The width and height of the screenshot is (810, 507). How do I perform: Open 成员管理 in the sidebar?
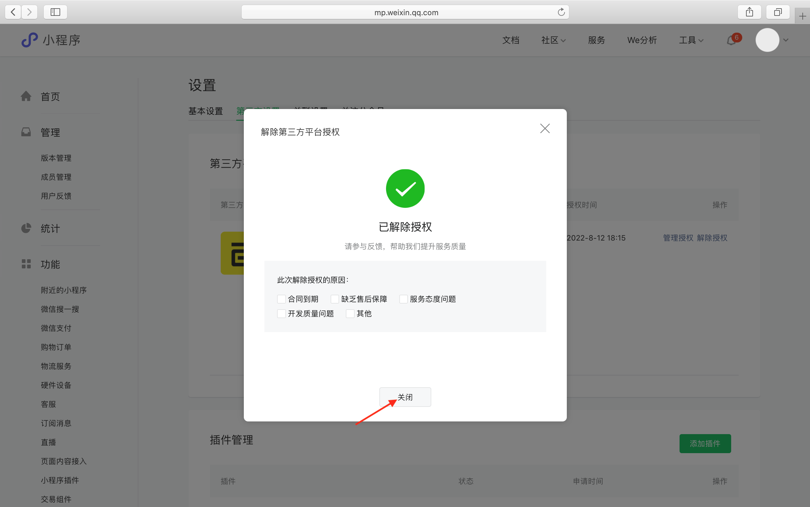[56, 177]
